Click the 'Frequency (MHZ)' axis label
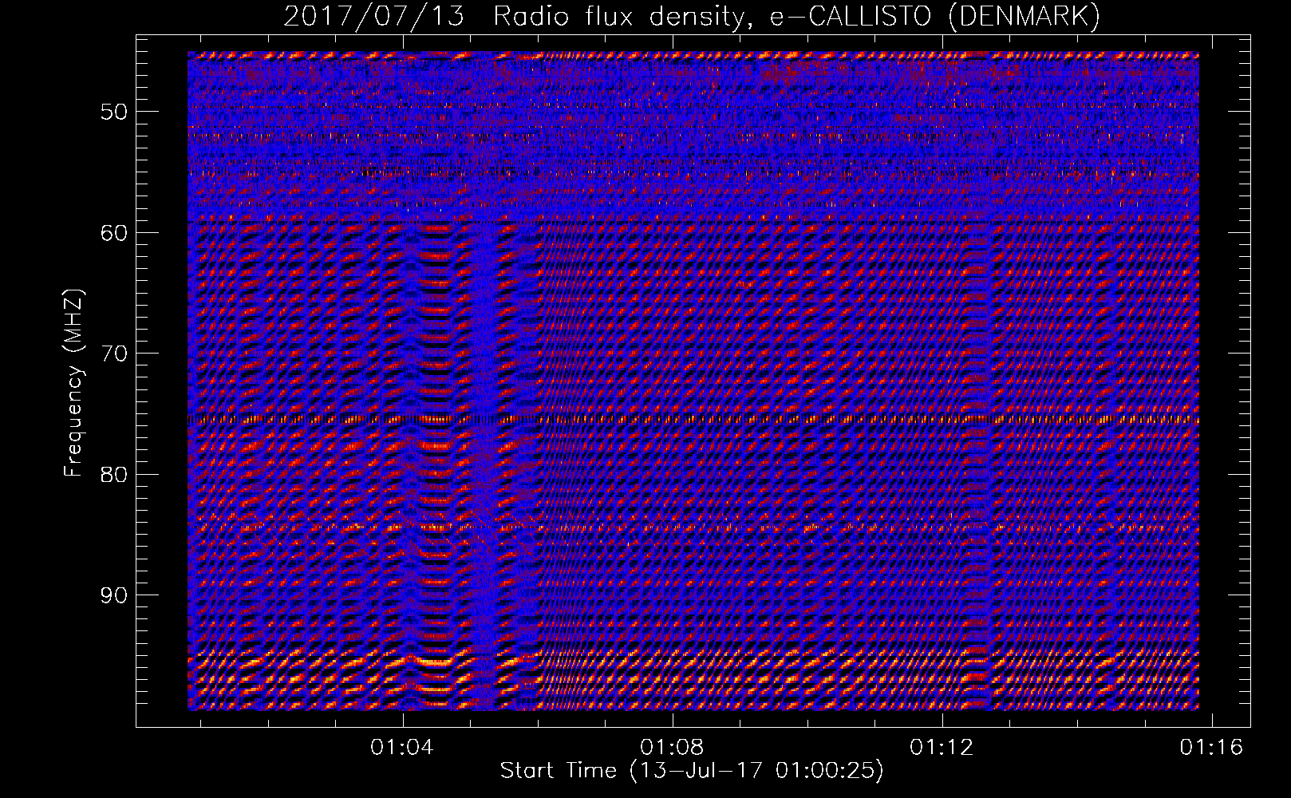1291x798 pixels. [73, 382]
